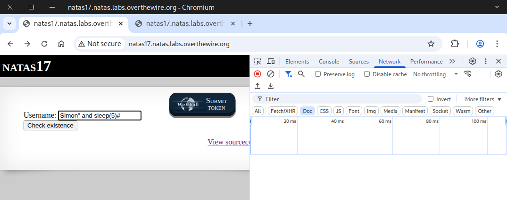Open the No throttling dropdown
The height and width of the screenshot is (200, 507).
coord(435,74)
